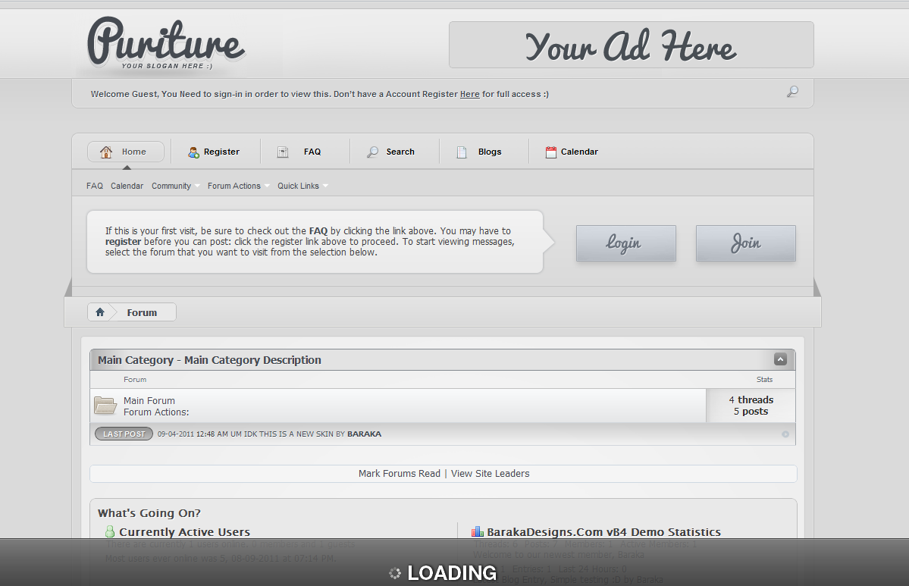Select FAQ in the sub-navigation bar
Image resolution: width=909 pixels, height=586 pixels.
(95, 186)
